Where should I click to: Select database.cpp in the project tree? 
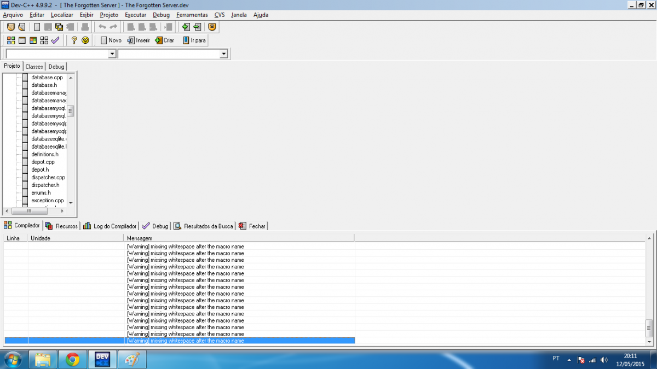[47, 78]
